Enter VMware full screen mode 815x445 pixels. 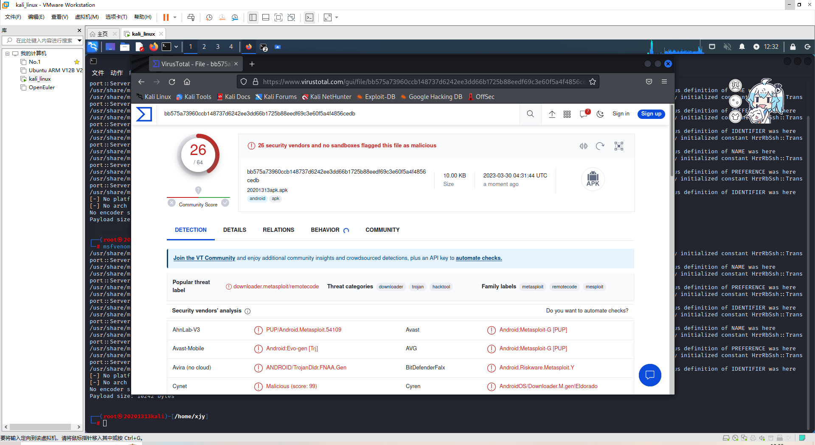point(278,17)
